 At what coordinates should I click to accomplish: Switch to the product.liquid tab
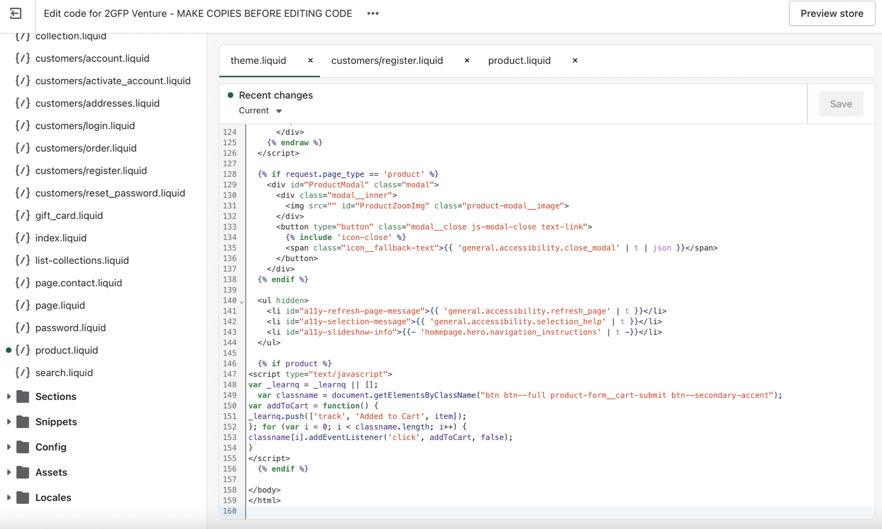pos(519,60)
